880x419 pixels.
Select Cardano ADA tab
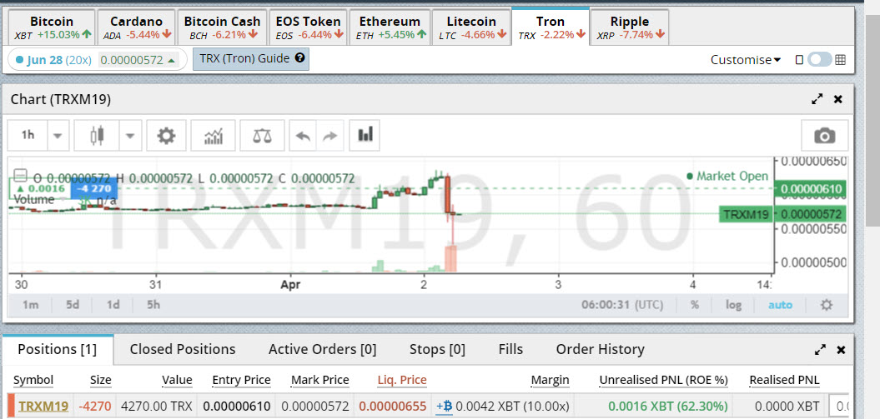coord(137,27)
